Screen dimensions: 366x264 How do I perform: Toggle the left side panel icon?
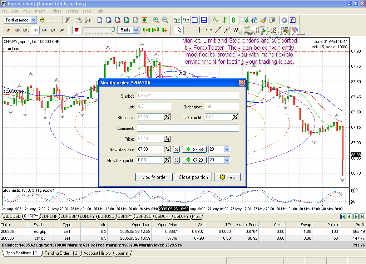(x=195, y=20)
